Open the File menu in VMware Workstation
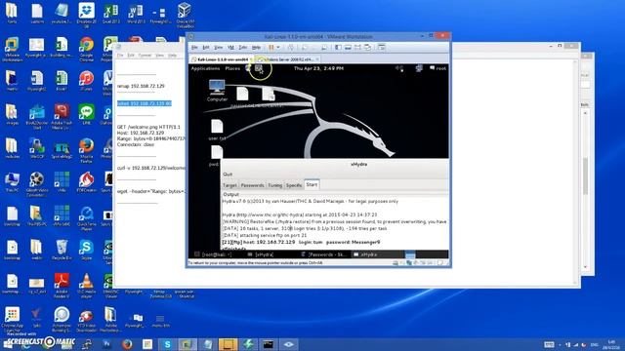This screenshot has width=625, height=351. tap(194, 48)
